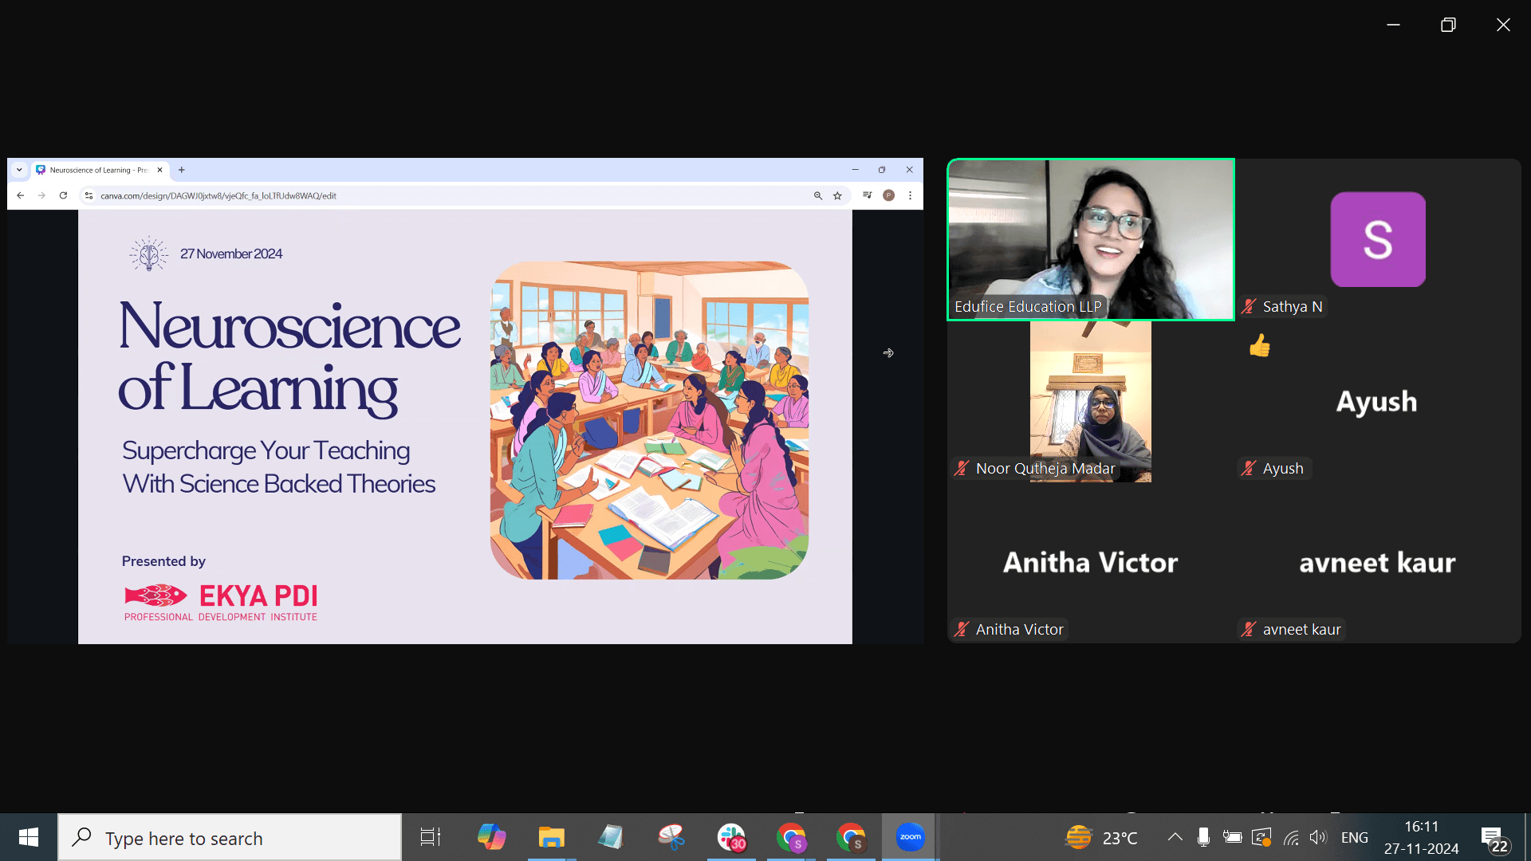Switch to the second Chrome taskbar window

[x=851, y=837]
